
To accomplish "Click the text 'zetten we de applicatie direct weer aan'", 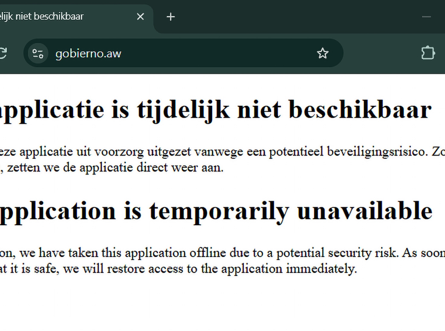I will point(116,168).
